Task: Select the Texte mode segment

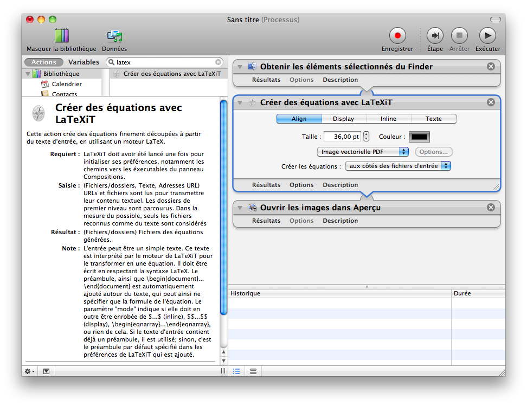Action: (x=434, y=119)
